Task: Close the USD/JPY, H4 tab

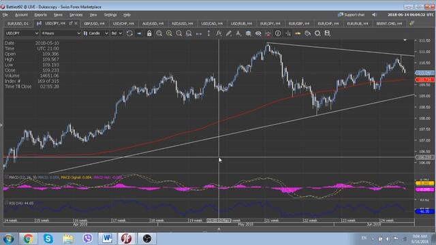Action: [76, 23]
